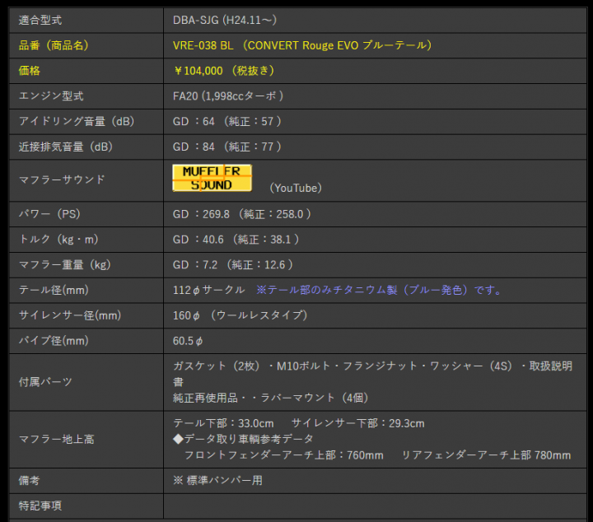The width and height of the screenshot is (593, 522).
Task: Click the パイプ径(mm) label
Action: (x=54, y=341)
